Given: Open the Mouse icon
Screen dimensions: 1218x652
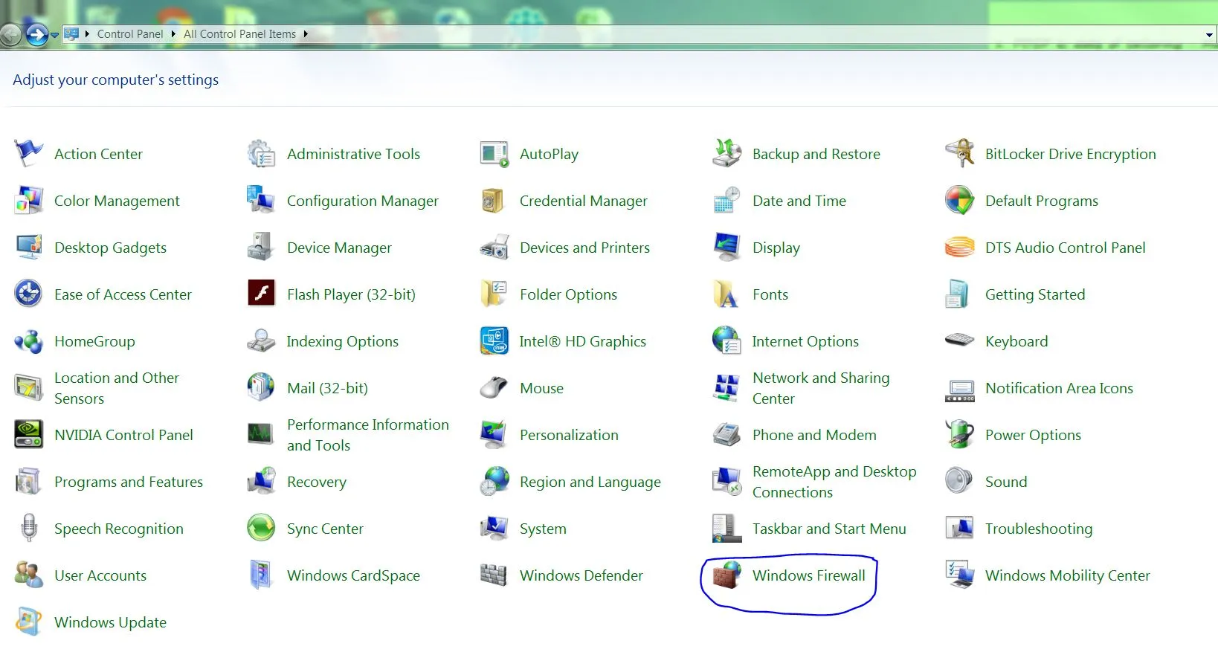Looking at the screenshot, I should [x=494, y=387].
